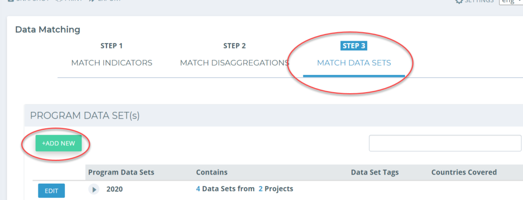Click the Data Set Tags column header
This screenshot has height=200, width=523.
[x=375, y=173]
